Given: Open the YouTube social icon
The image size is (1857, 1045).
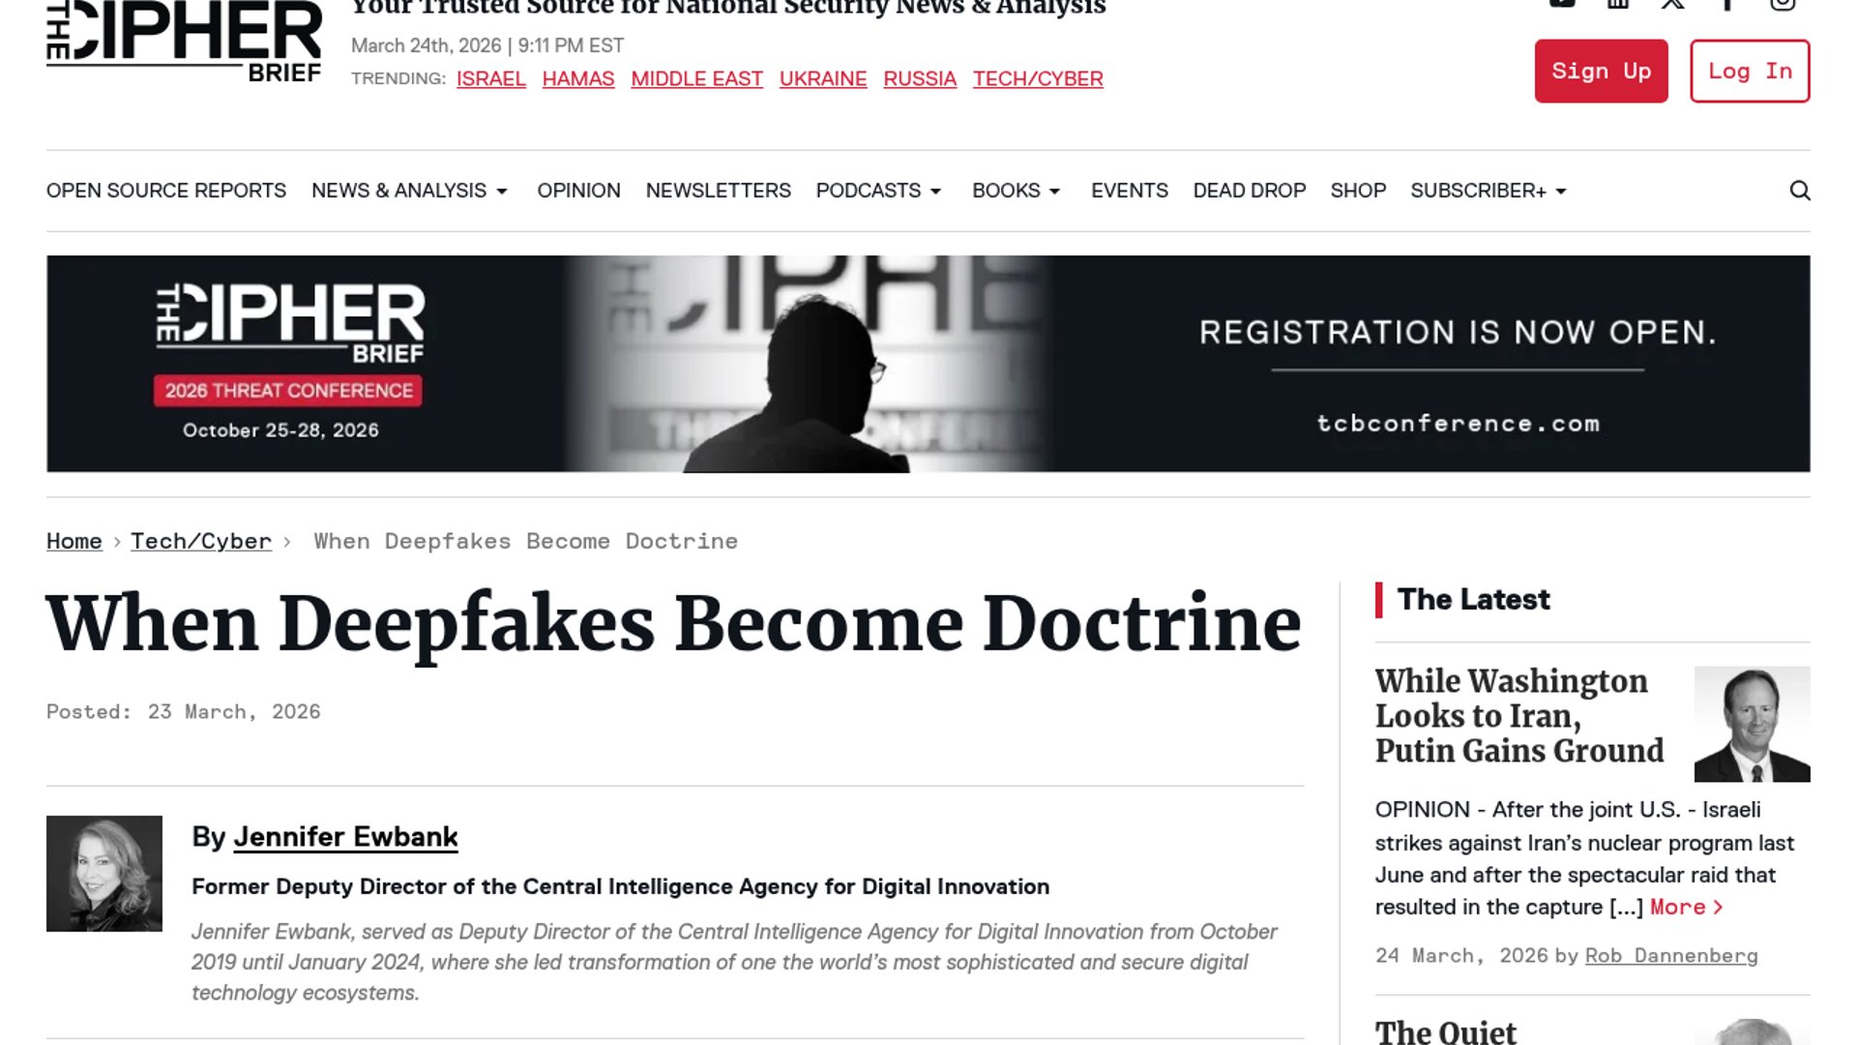Looking at the screenshot, I should pos(1563,4).
